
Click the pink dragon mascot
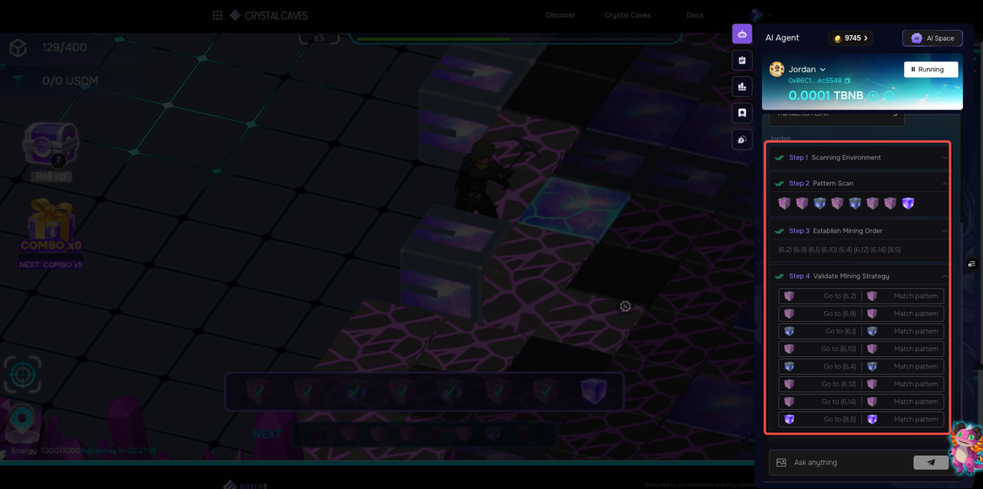pos(965,448)
